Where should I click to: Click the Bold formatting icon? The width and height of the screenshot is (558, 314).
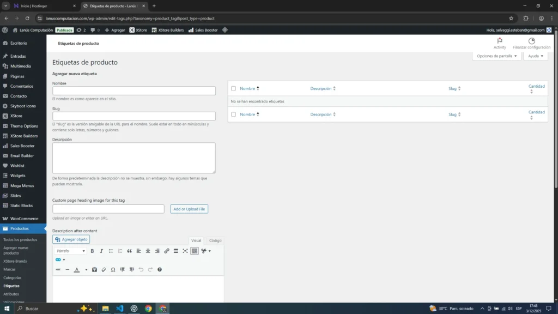tap(92, 251)
